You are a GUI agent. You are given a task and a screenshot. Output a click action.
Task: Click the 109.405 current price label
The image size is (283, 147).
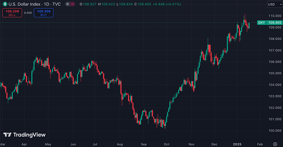pos(275,23)
